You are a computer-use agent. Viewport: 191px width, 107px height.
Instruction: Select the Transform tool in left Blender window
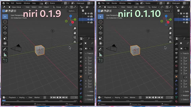[5, 43]
